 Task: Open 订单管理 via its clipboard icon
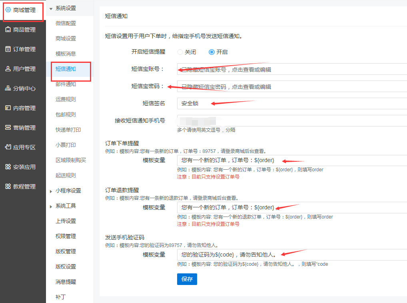8,49
